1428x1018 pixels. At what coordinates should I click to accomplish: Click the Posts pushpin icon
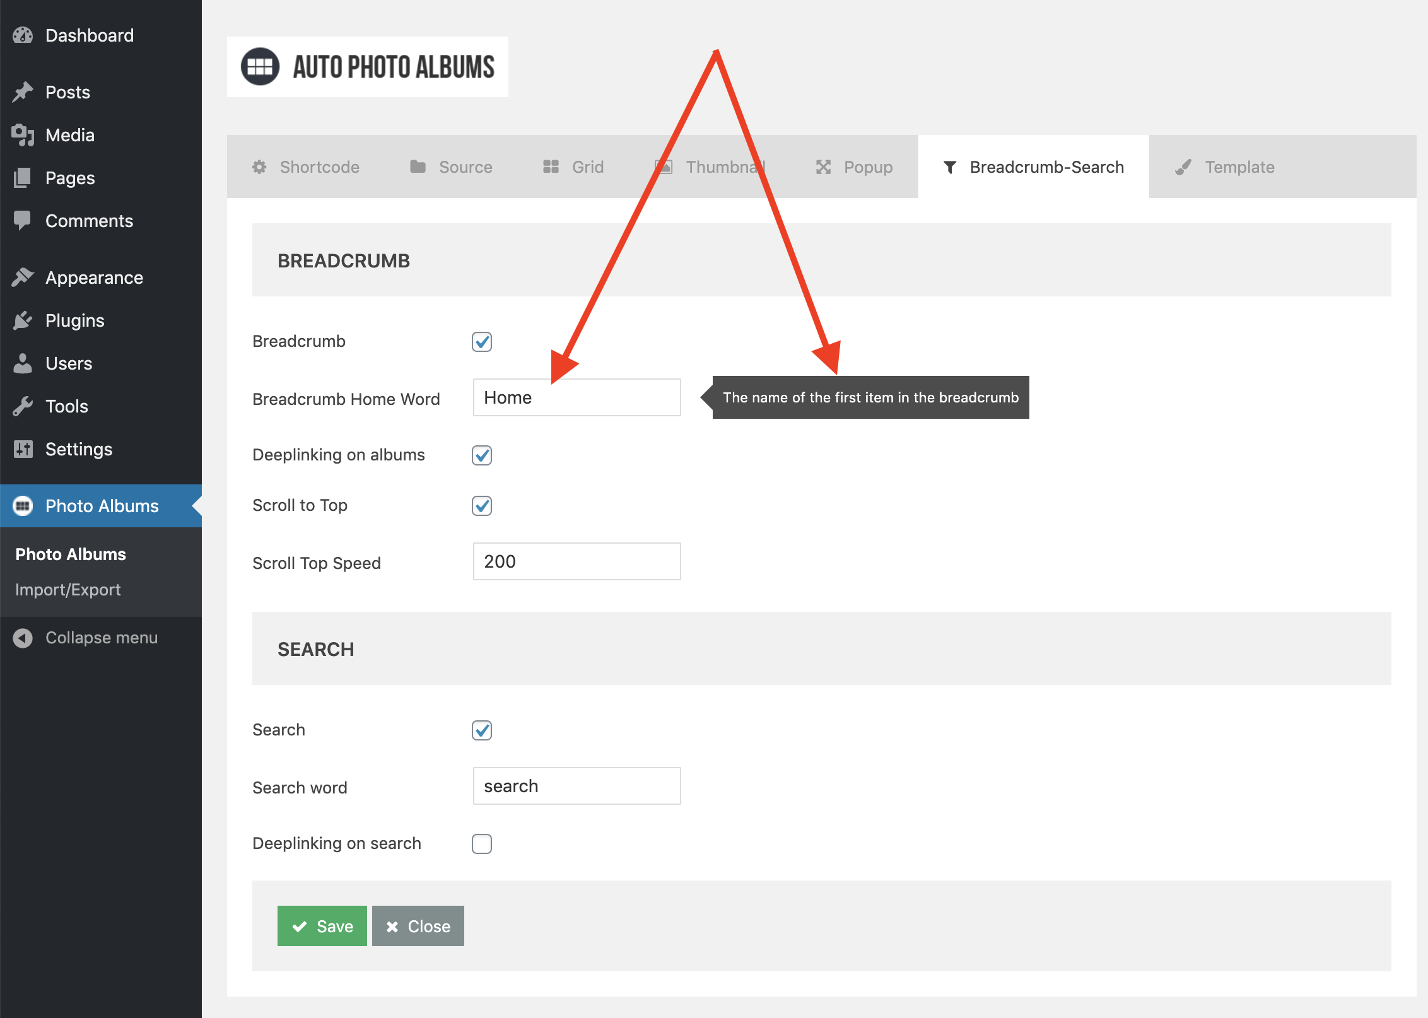(x=23, y=92)
